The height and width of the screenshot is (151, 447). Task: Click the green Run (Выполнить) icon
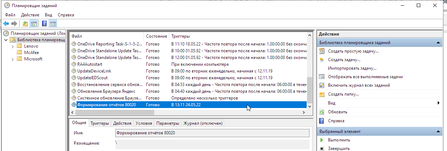[x=322, y=140]
